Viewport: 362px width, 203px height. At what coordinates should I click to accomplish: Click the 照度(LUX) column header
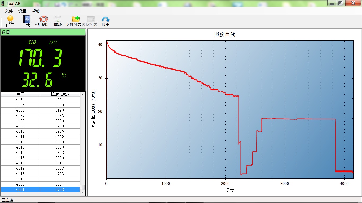point(60,94)
